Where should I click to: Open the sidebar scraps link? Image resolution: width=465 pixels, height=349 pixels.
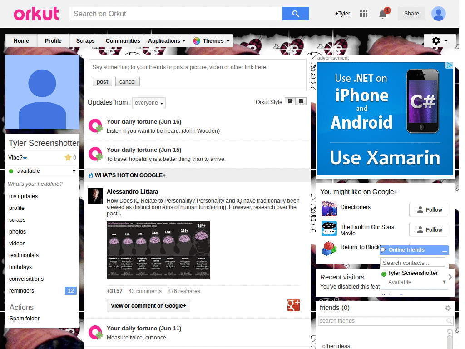point(17,220)
